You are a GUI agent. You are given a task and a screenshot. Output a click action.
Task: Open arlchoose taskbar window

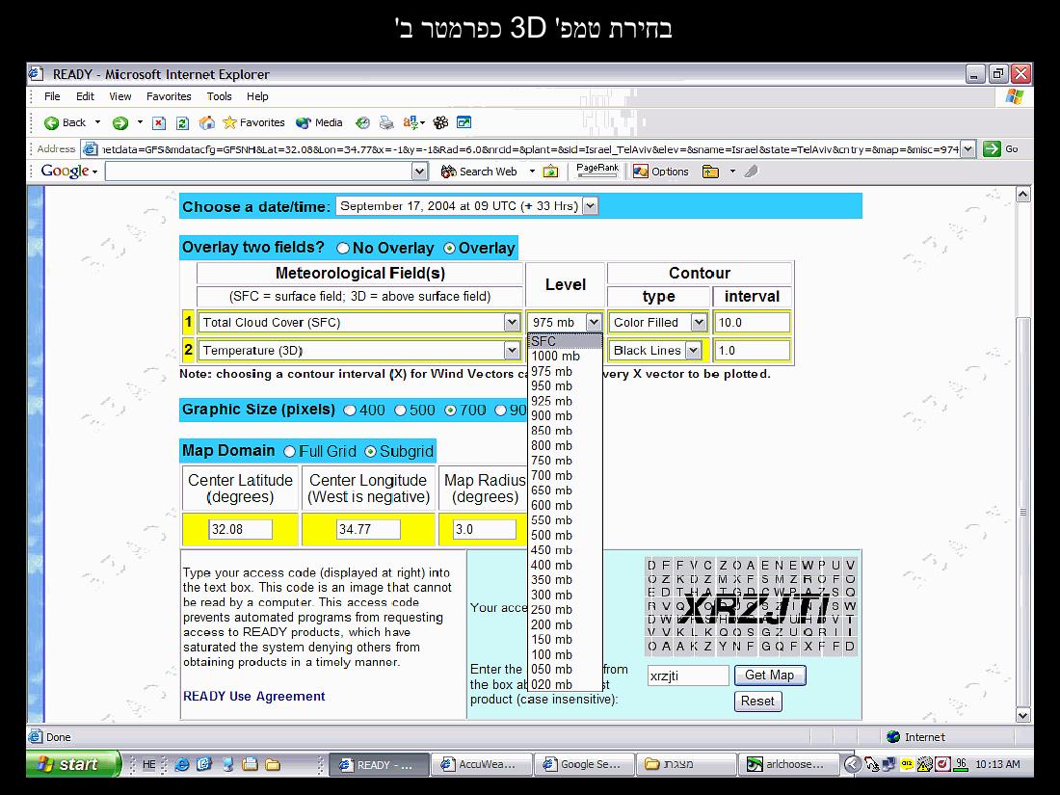pyautogui.click(x=789, y=764)
